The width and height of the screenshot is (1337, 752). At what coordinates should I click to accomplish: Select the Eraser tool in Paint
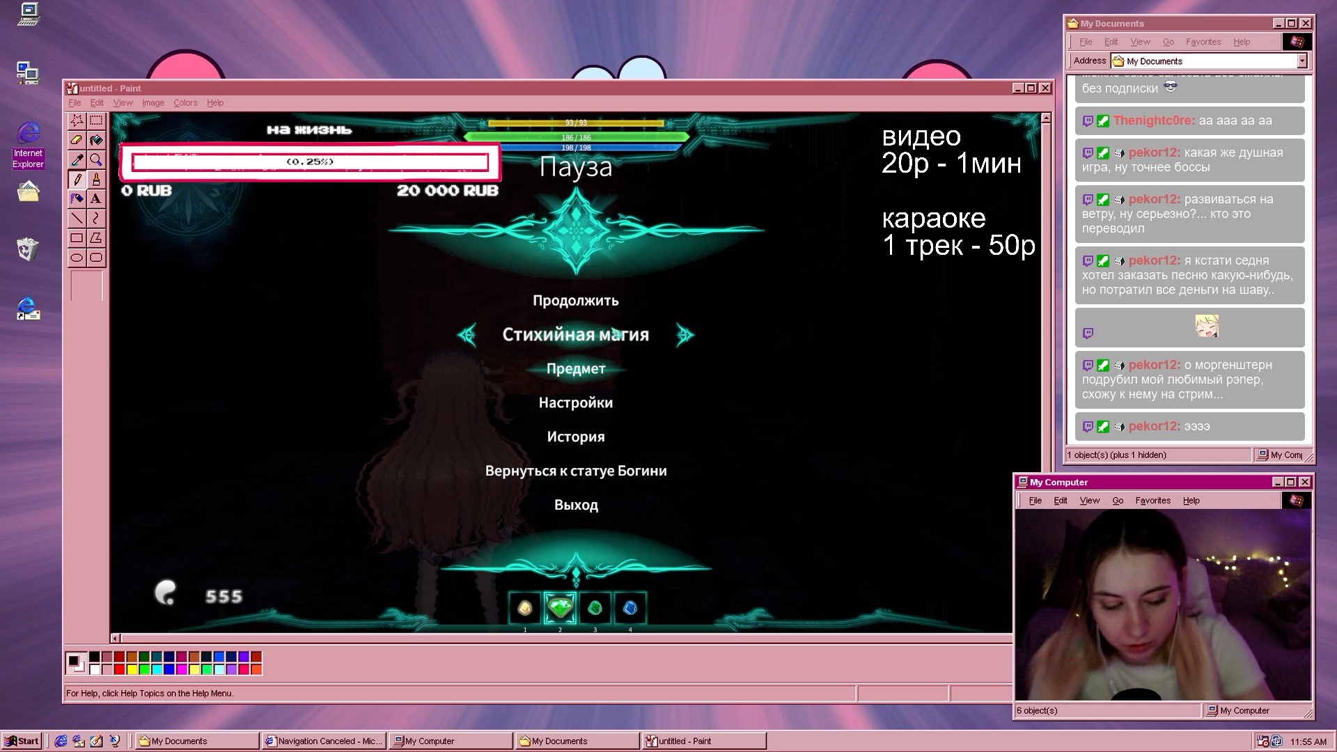pyautogui.click(x=77, y=140)
